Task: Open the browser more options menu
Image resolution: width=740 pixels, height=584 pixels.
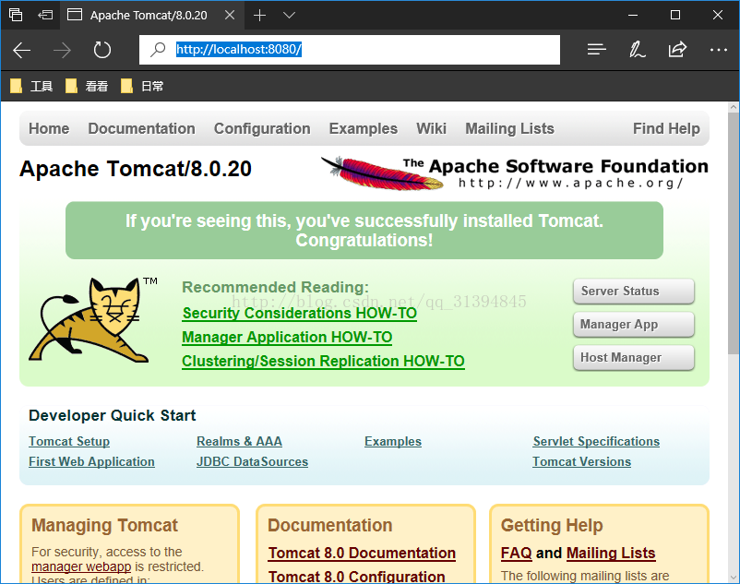Action: pos(718,50)
